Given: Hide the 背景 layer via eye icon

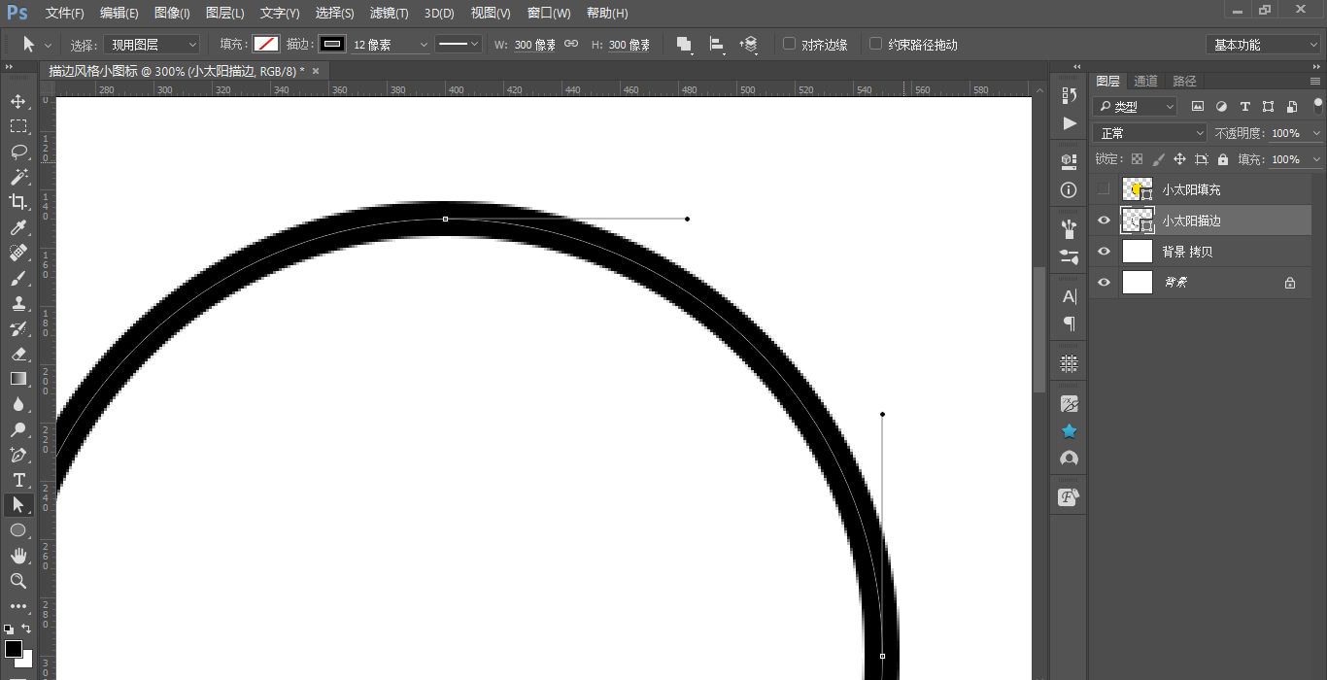Looking at the screenshot, I should [1103, 283].
